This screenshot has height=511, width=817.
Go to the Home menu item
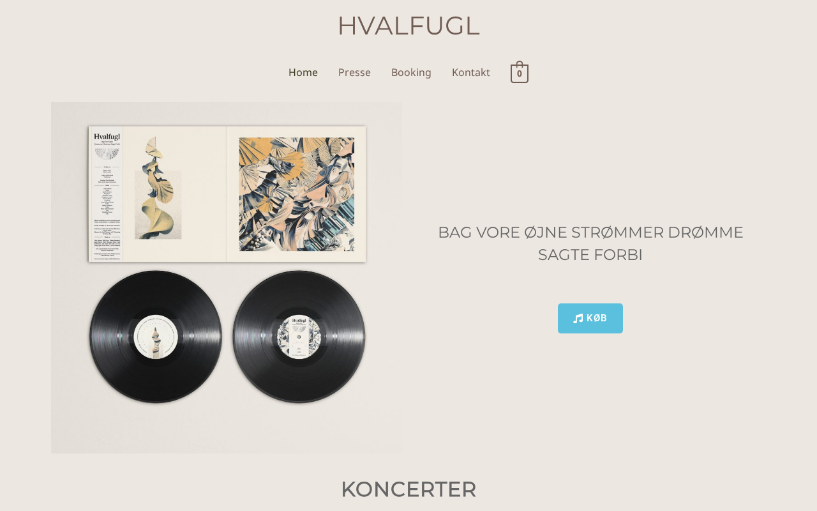click(x=303, y=72)
